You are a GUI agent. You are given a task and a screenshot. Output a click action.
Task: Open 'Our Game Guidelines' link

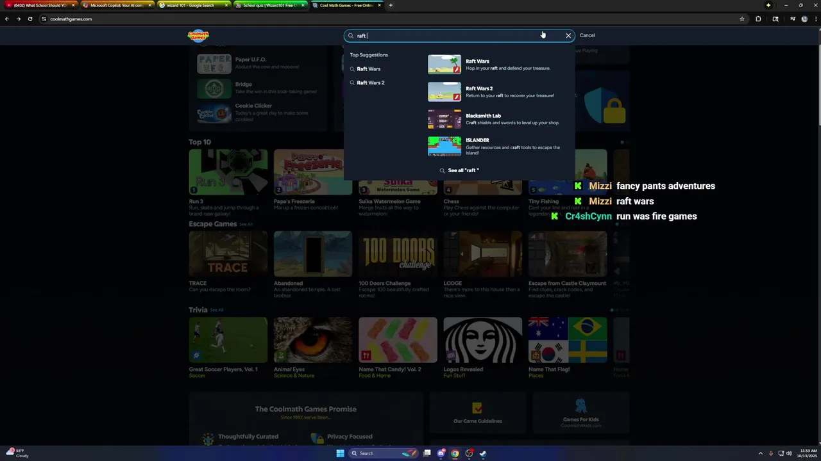pyautogui.click(x=477, y=414)
